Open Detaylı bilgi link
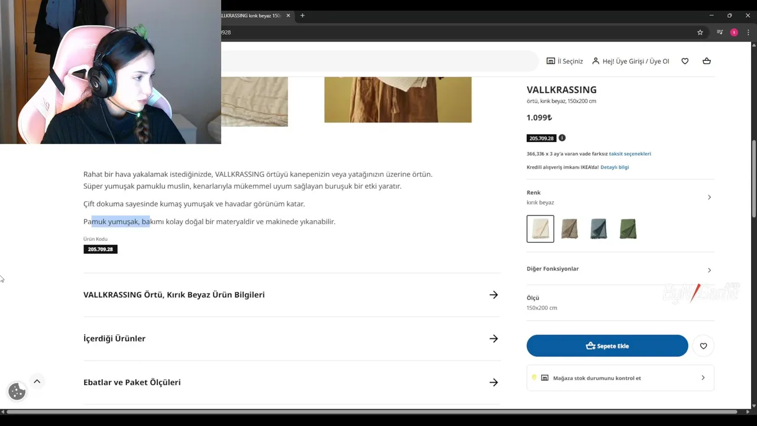This screenshot has width=757, height=426. pos(614,167)
